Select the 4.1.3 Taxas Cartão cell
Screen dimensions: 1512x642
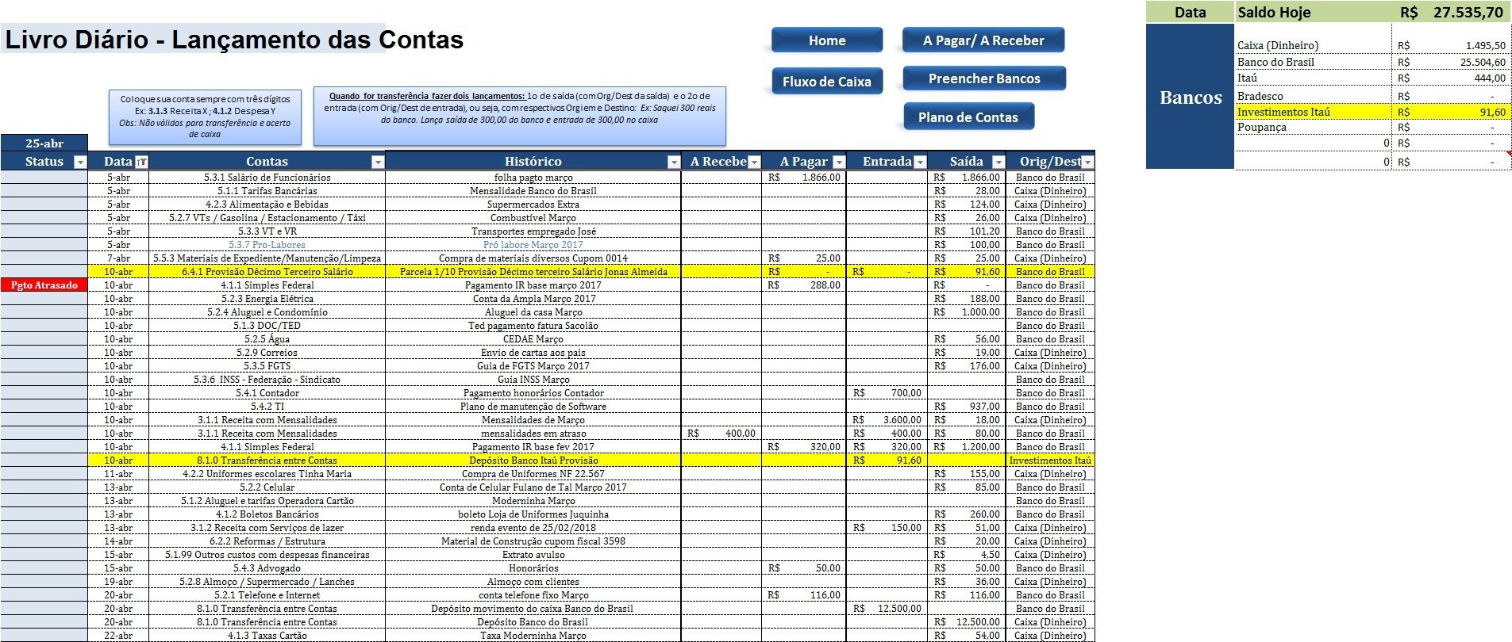(267, 636)
